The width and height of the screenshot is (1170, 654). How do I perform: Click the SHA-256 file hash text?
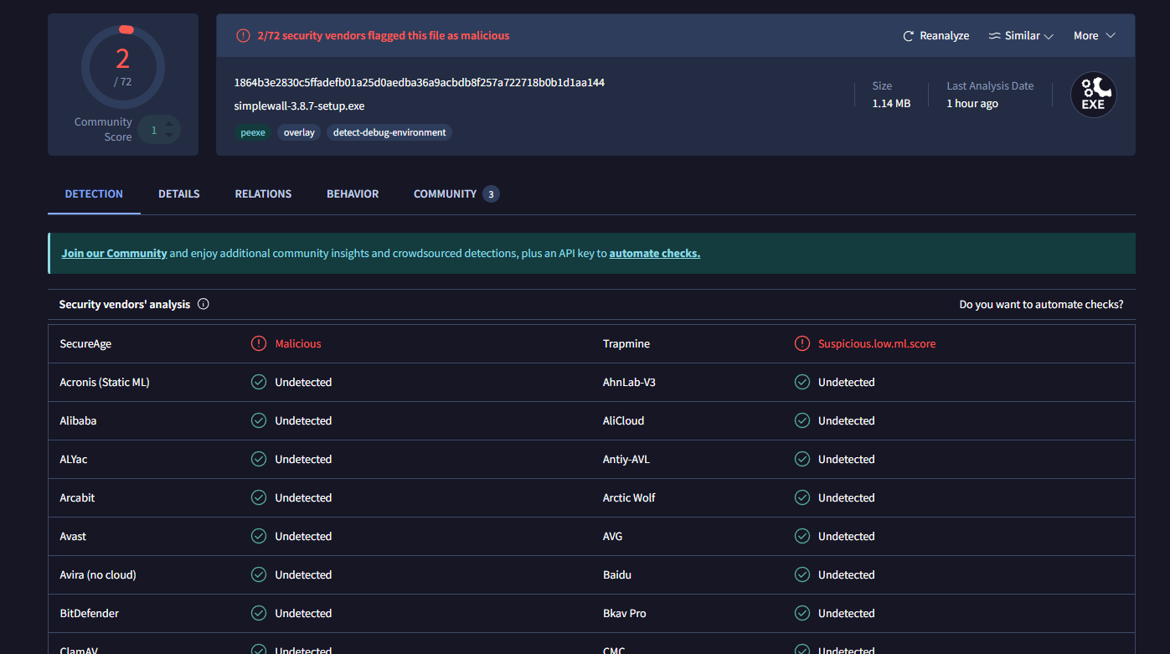pos(420,83)
